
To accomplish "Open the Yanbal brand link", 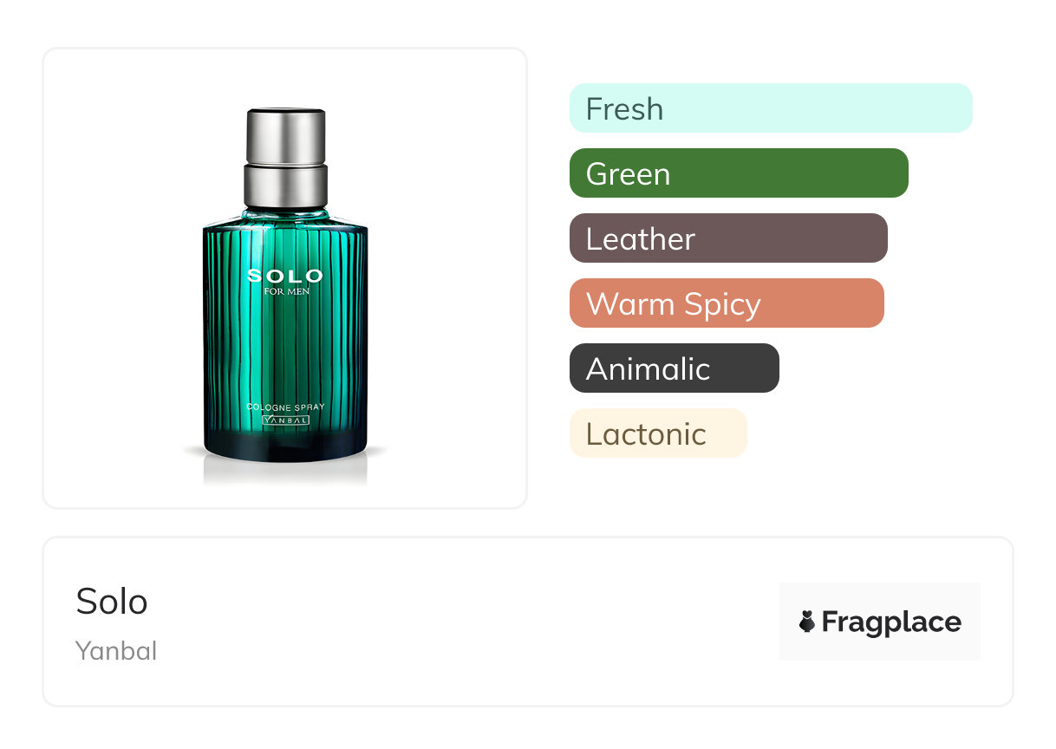I will click(x=116, y=651).
